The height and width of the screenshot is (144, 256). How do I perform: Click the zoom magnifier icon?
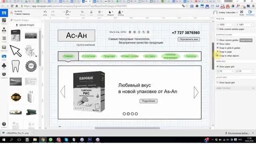(67, 12)
